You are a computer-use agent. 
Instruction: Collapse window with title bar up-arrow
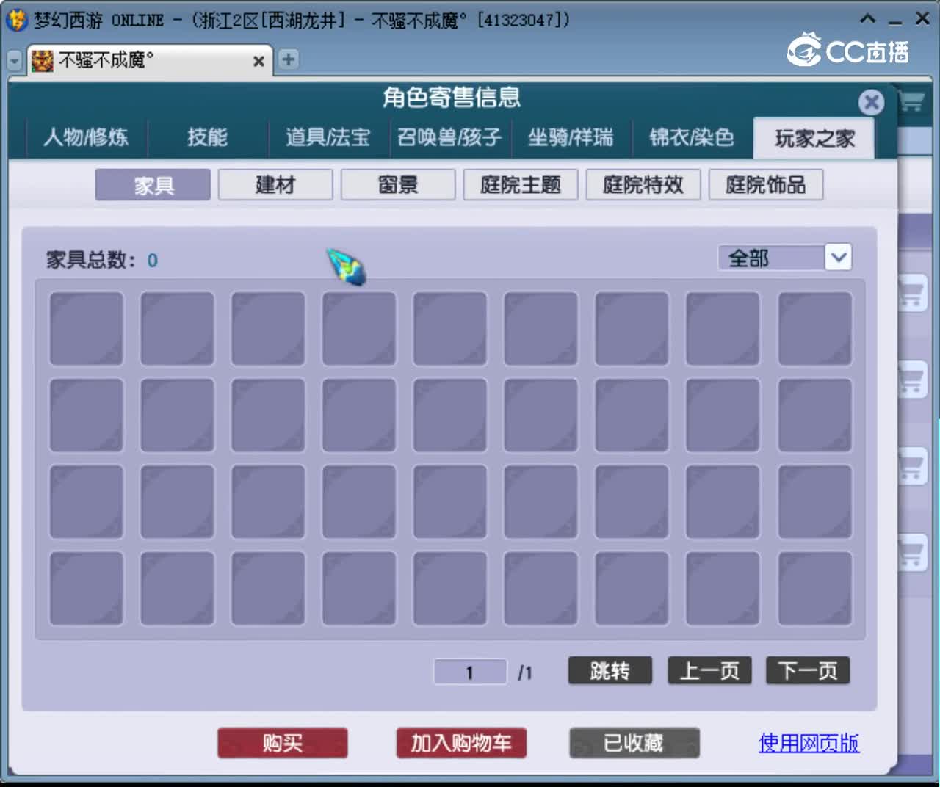pyautogui.click(x=868, y=19)
